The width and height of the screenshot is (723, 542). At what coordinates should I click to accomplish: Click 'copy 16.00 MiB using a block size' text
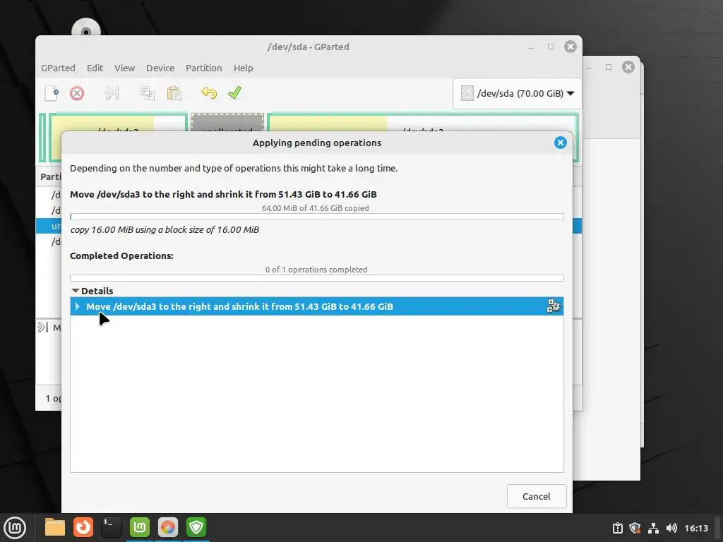click(x=165, y=229)
